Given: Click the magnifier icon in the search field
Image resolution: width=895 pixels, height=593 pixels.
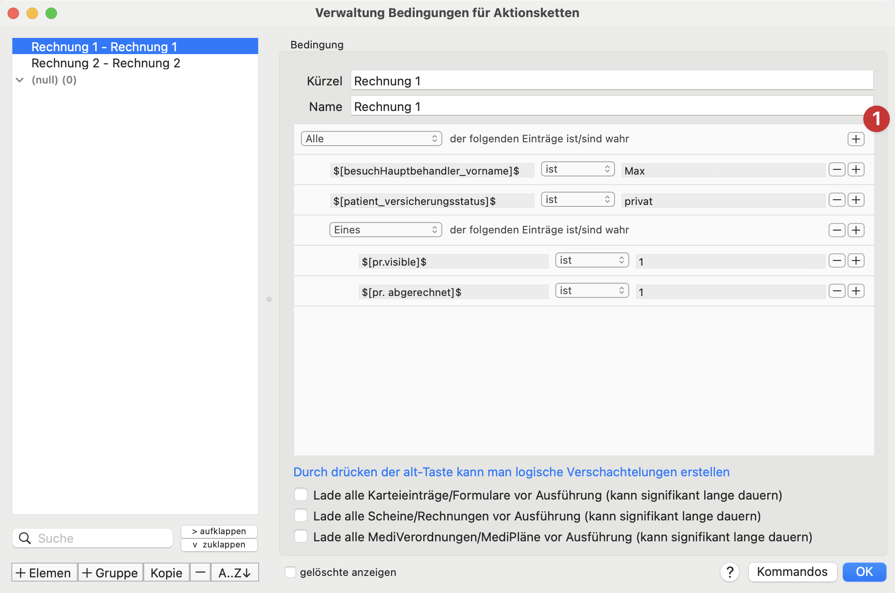Looking at the screenshot, I should 25,538.
